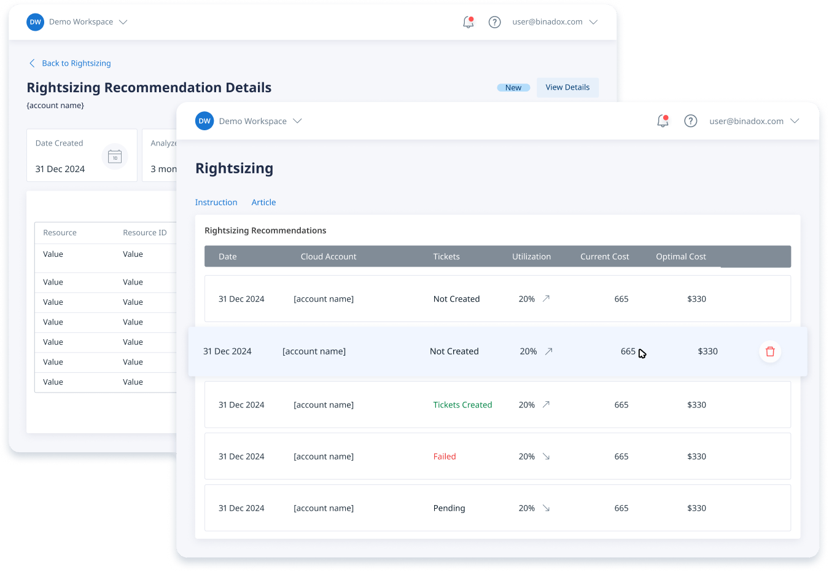Open help icon in Rightsizing window
Image resolution: width=829 pixels, height=572 pixels.
691,121
